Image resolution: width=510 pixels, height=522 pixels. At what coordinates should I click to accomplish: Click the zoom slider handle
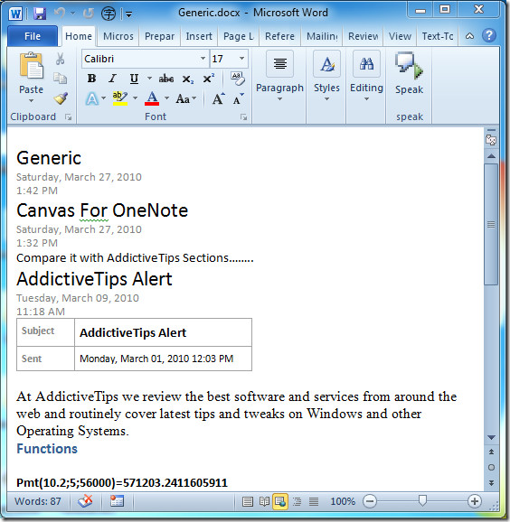[x=422, y=500]
